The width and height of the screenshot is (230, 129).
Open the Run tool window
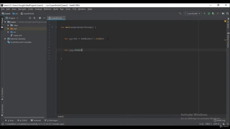pos(9,120)
